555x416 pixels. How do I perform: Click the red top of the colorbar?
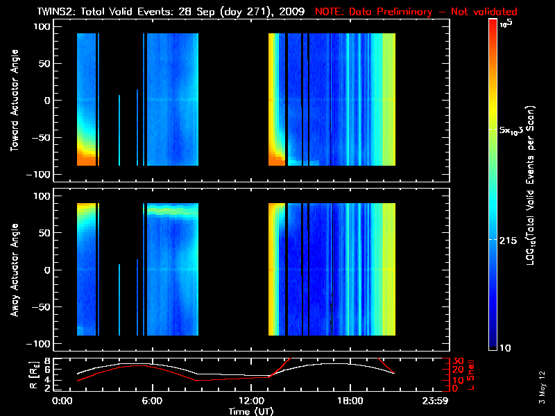coord(493,26)
